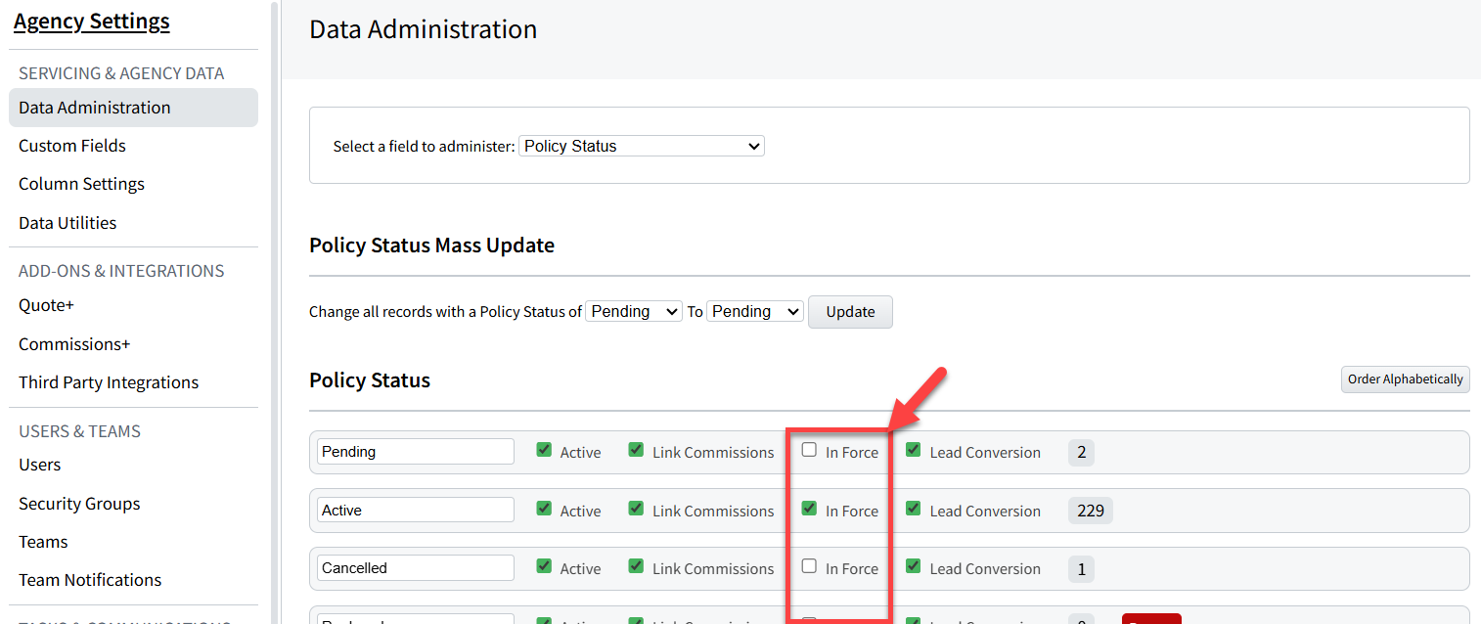This screenshot has height=624, width=1481.
Task: Click the Cancelled status name field
Action: pos(416,568)
